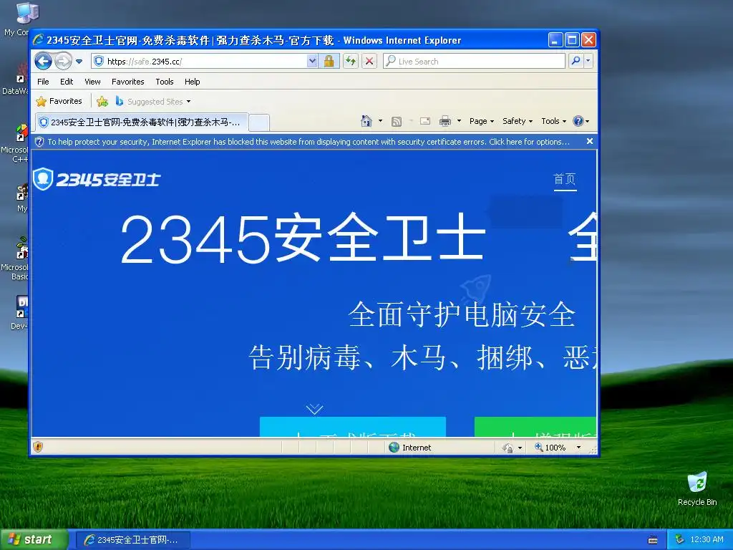Open a new blank tab
This screenshot has width=733, height=550.
click(259, 122)
